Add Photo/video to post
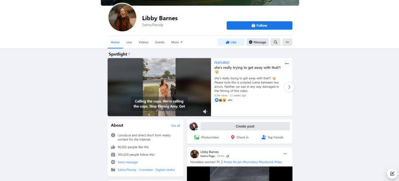399x181 pixels. (207, 137)
